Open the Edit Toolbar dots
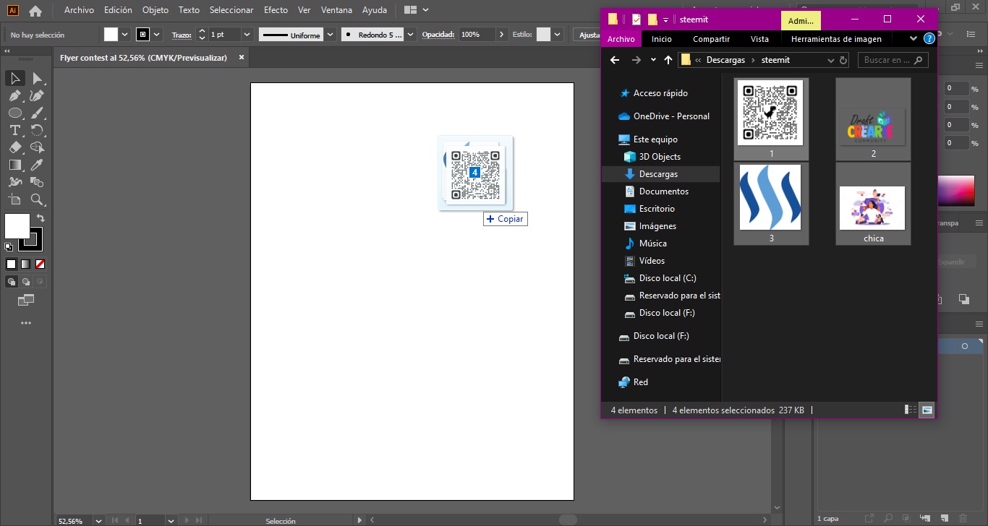988x526 pixels. (x=26, y=323)
